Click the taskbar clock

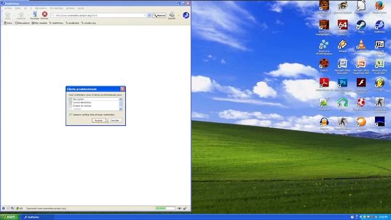tap(384, 217)
